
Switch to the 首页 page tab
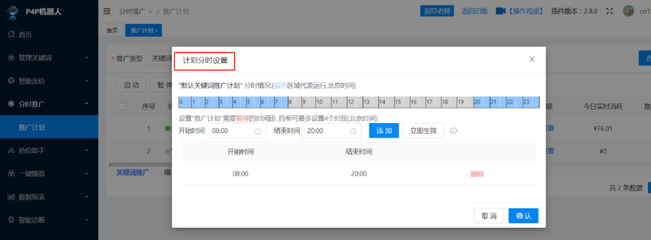pyautogui.click(x=112, y=30)
